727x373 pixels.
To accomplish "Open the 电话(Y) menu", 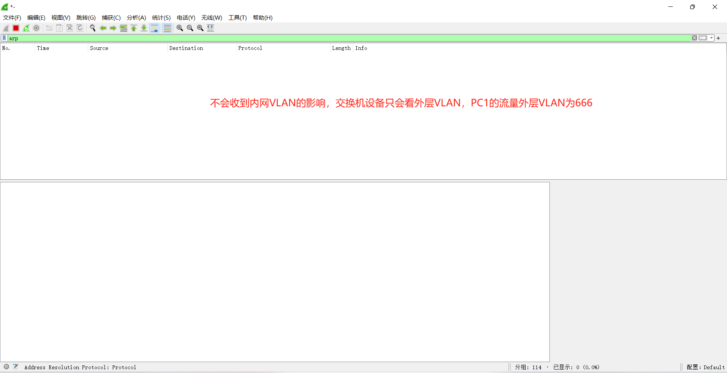I will [186, 18].
